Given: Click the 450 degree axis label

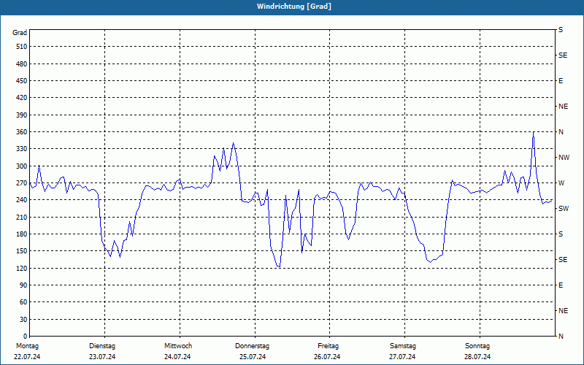Looking at the screenshot, I should click(x=22, y=81).
